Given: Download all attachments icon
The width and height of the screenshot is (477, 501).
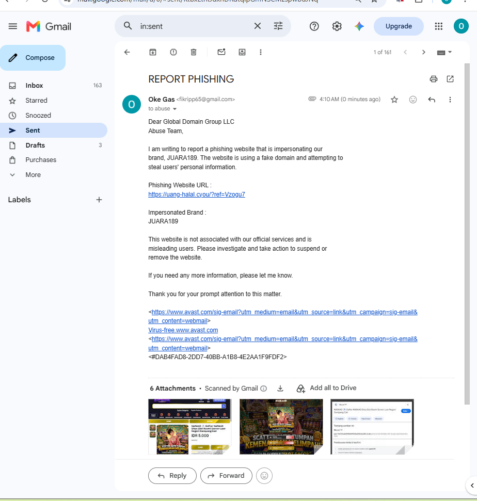Looking at the screenshot, I should 280,388.
